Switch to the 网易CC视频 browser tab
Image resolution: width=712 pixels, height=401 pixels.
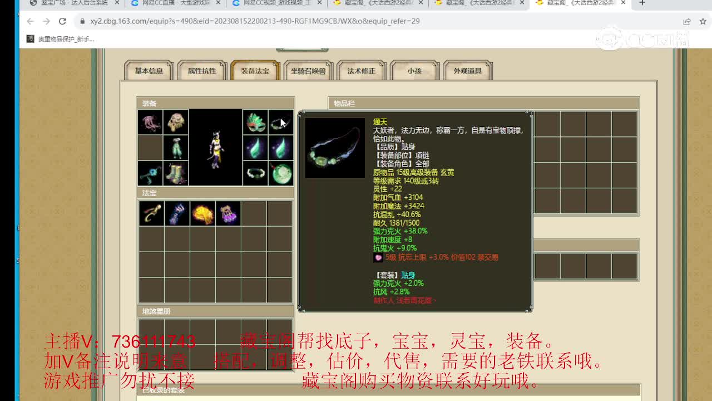278,3
